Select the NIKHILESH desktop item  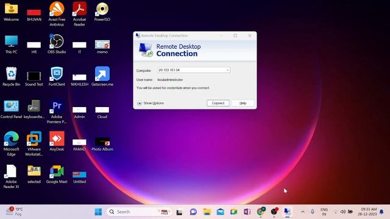(79, 80)
